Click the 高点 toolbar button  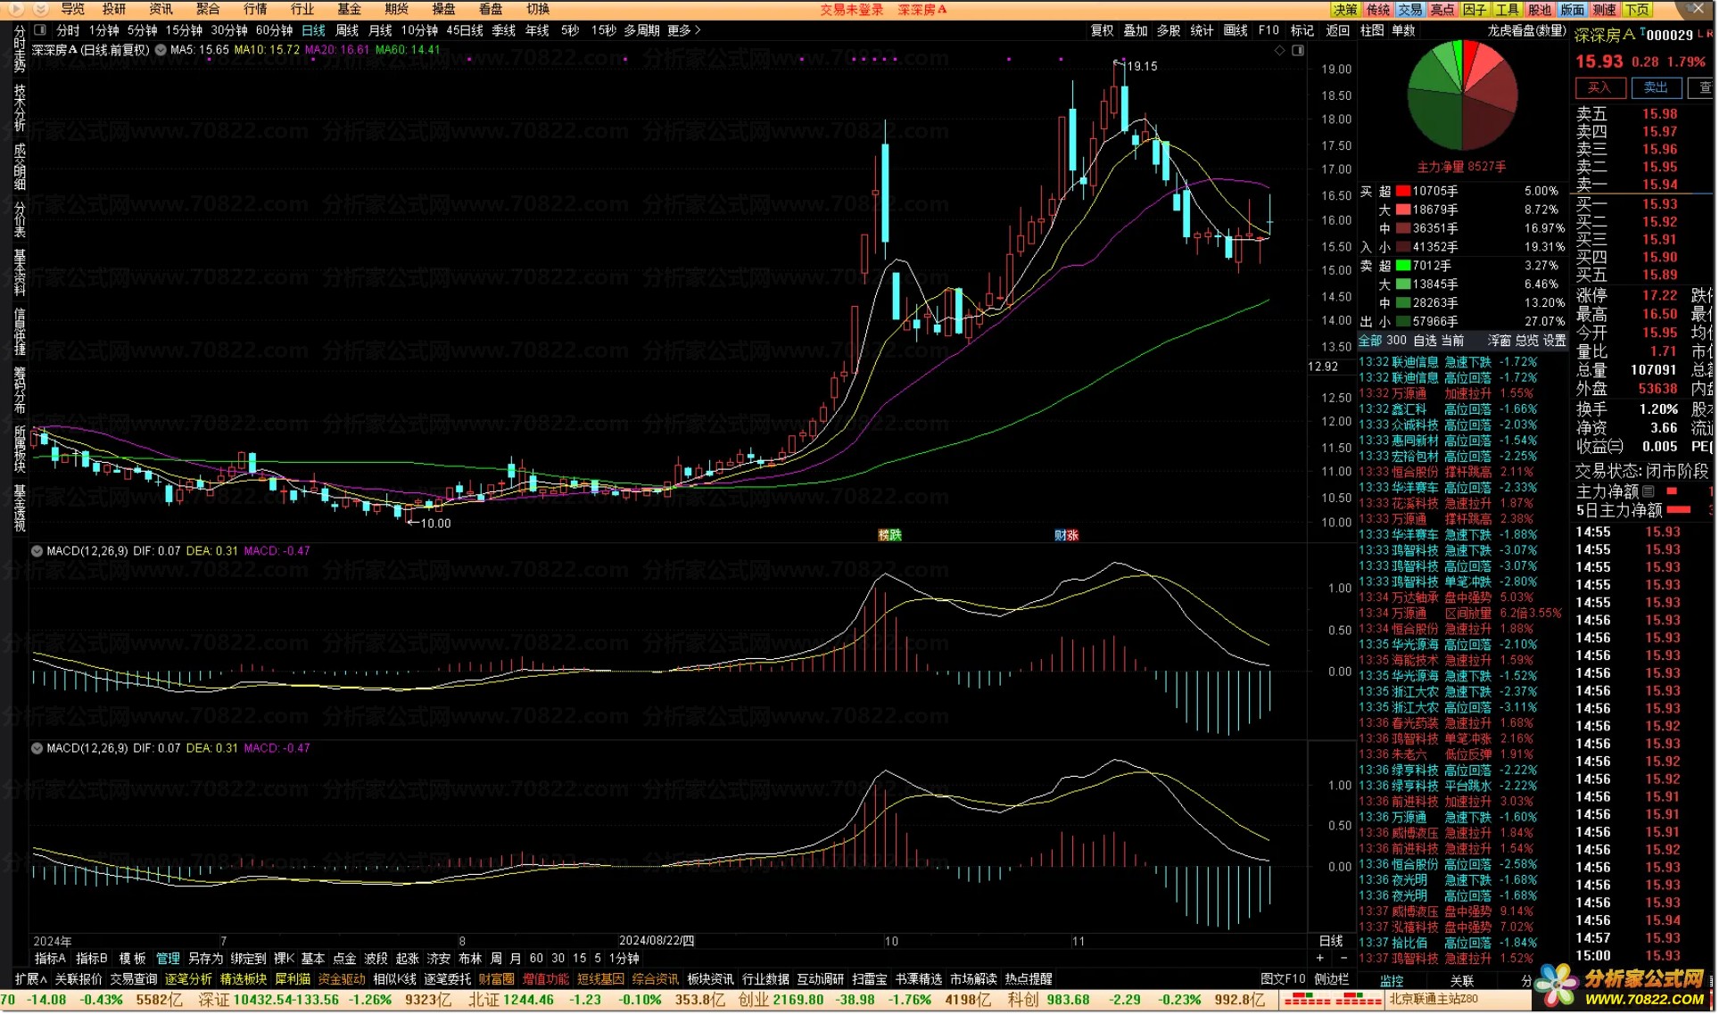click(1444, 10)
